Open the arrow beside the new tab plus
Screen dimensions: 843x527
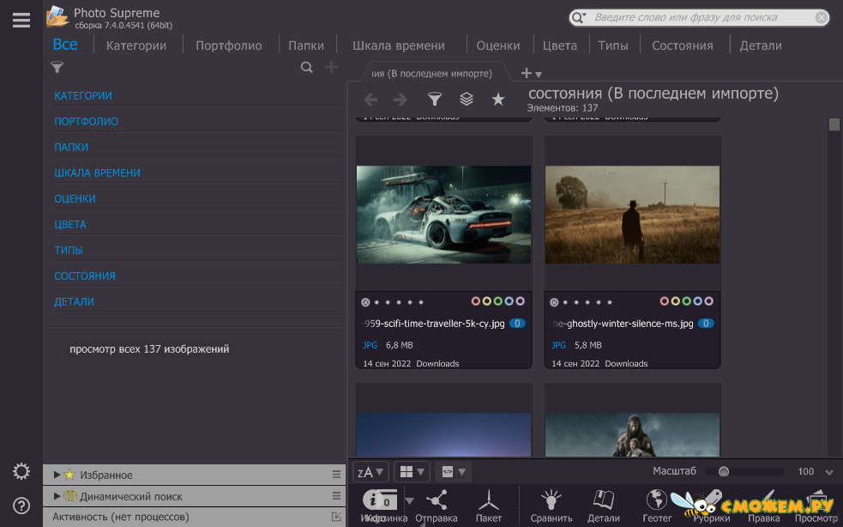point(539,75)
